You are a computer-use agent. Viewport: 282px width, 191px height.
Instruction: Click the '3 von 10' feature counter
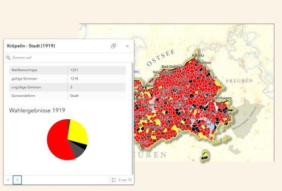click(125, 180)
